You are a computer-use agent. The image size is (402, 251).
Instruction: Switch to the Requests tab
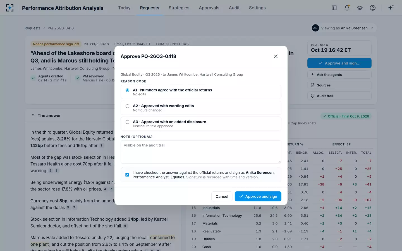tap(150, 8)
